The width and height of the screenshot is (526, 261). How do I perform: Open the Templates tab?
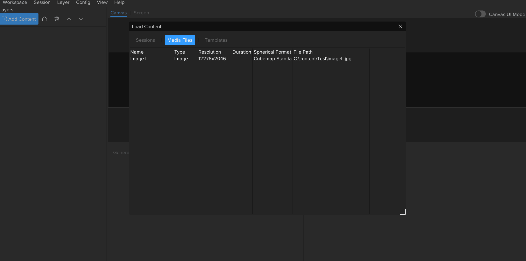(x=216, y=40)
